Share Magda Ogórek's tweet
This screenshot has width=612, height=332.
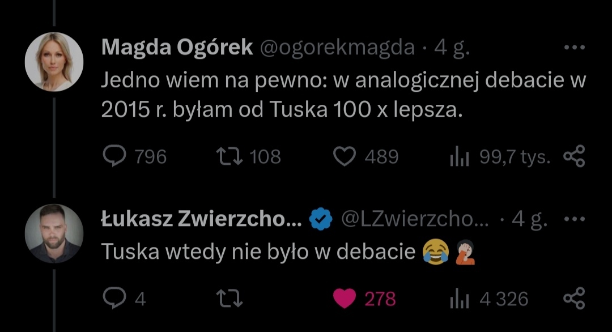573,156
